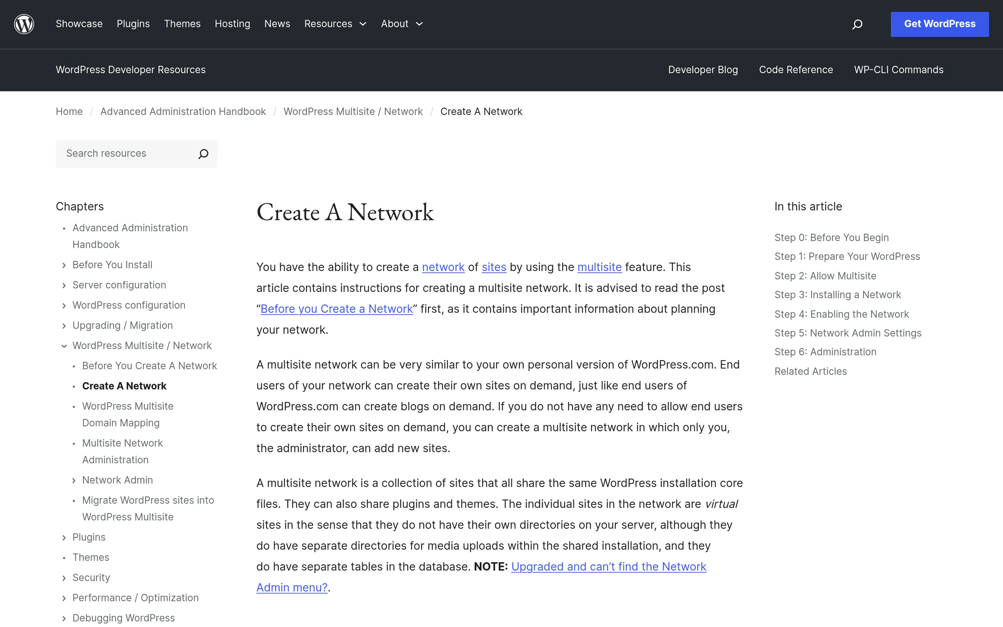Viewport: 1003px width, 627px height.
Task: Expand the Before You Install chapter chevron
Action: coord(64,265)
